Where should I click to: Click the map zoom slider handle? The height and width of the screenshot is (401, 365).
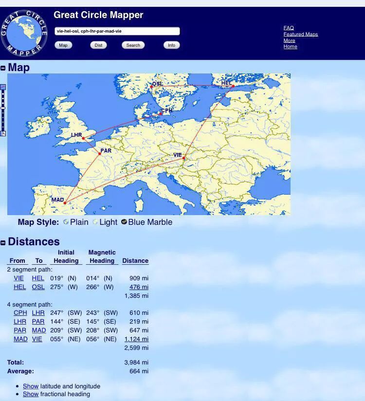click(3, 108)
